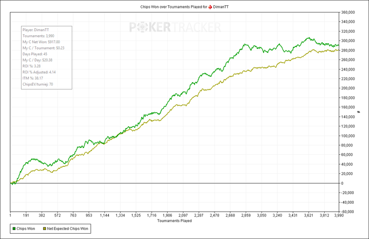This screenshot has width=369, height=239.
Task: Click 'ITM %: 38.17' stat
Action: (x=33, y=78)
